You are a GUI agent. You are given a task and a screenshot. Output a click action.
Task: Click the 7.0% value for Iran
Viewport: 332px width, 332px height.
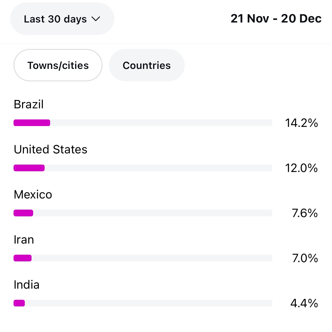pos(305,258)
